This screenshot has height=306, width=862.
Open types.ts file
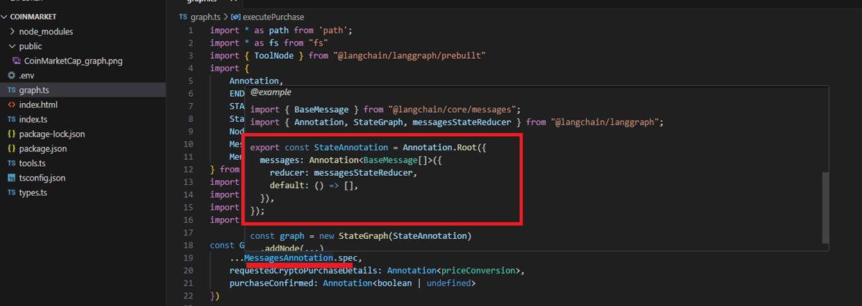(x=33, y=192)
